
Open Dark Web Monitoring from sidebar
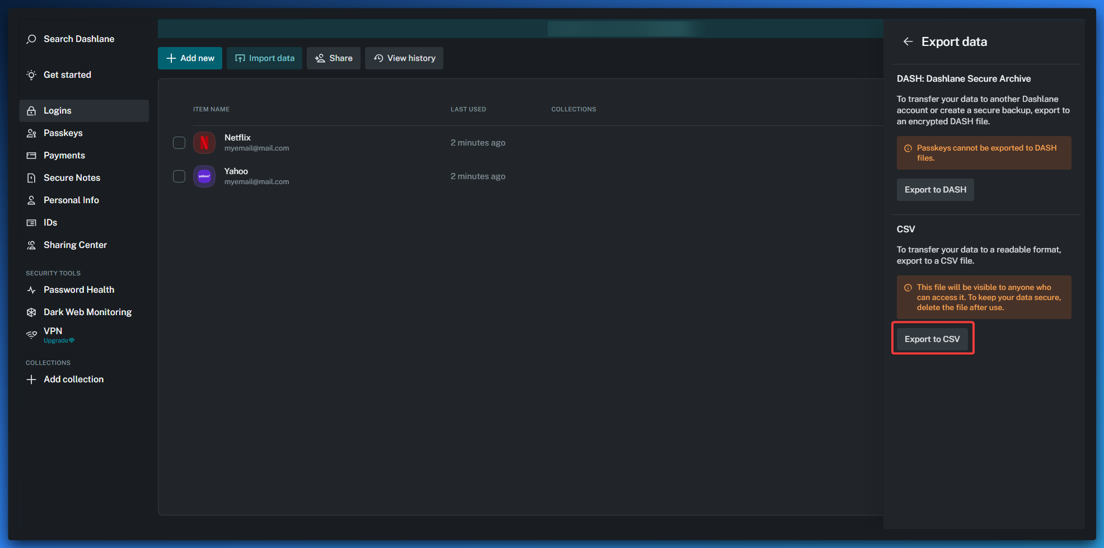point(87,312)
